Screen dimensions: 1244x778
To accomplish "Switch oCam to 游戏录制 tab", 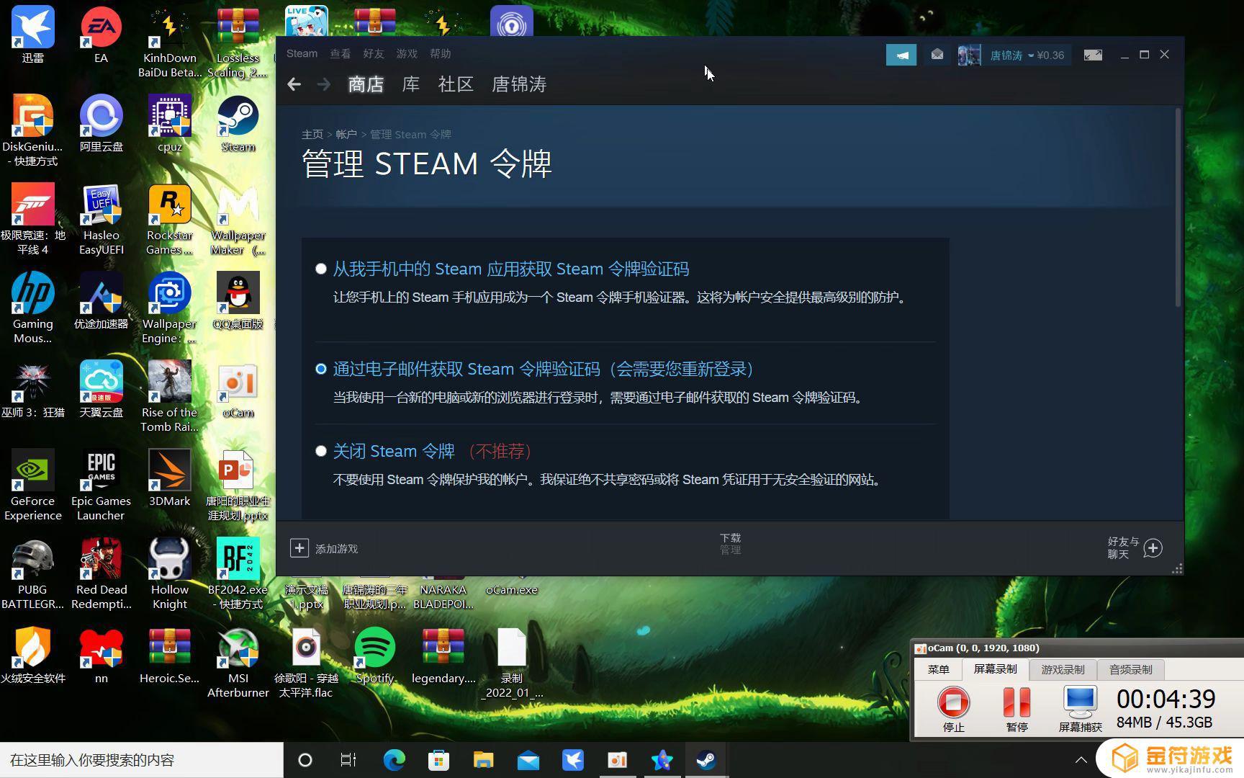I will tap(1063, 670).
